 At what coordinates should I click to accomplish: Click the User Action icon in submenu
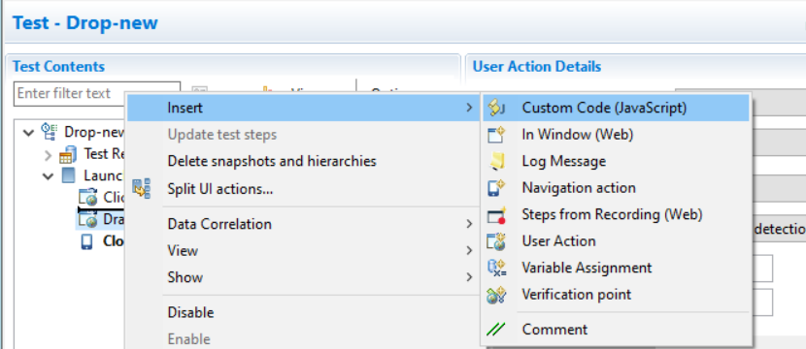tap(496, 241)
